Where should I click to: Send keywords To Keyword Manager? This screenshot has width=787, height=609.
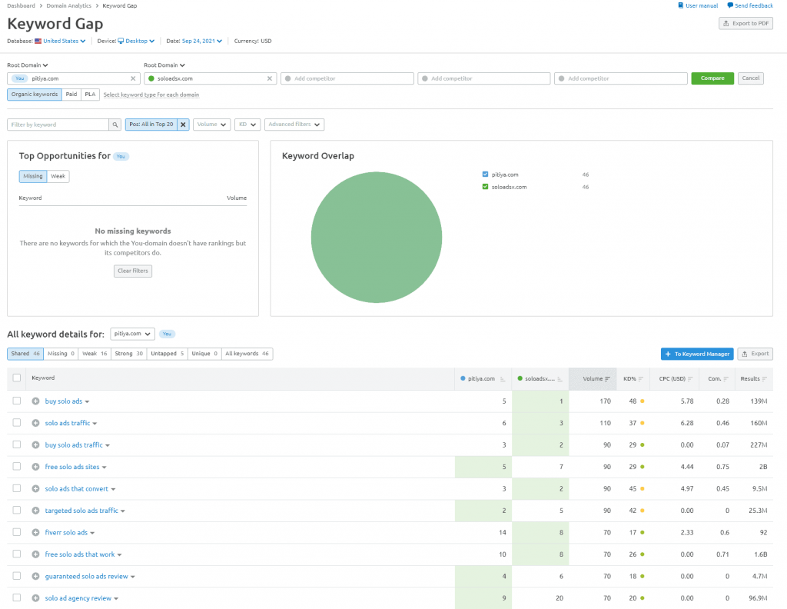(697, 354)
